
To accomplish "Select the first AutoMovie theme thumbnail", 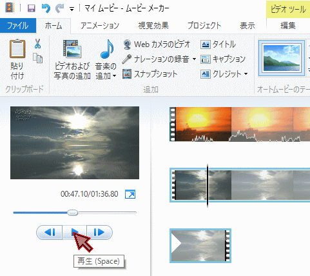I will (x=282, y=58).
